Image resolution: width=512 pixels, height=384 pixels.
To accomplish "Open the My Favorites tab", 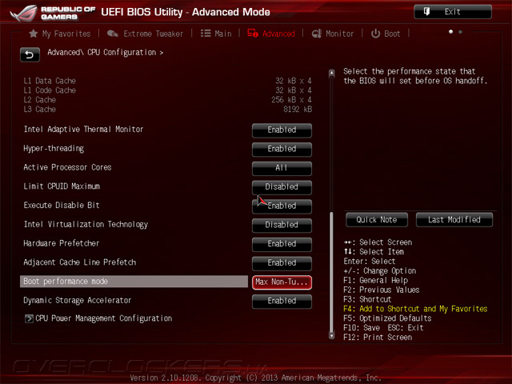I will (x=60, y=34).
